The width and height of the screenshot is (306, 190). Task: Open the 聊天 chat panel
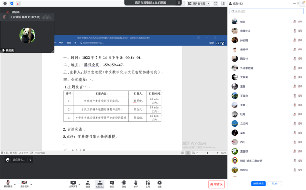(112, 183)
